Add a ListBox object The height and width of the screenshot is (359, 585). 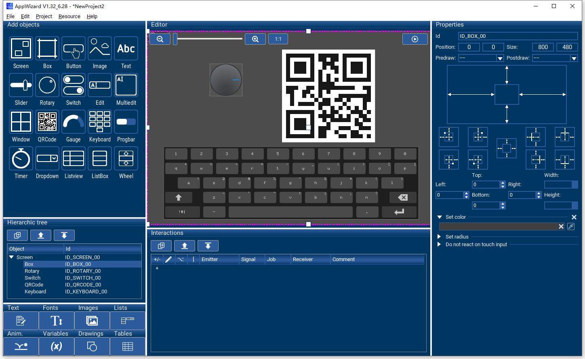(x=100, y=159)
